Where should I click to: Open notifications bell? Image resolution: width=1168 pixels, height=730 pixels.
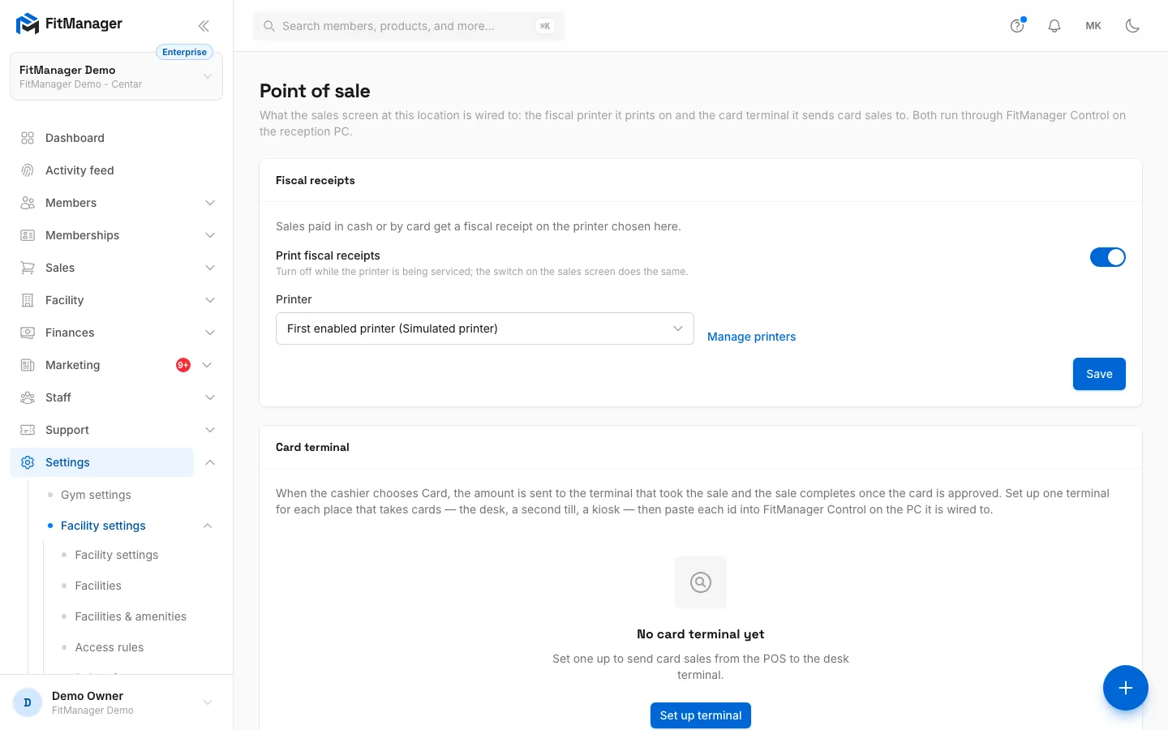(1054, 26)
